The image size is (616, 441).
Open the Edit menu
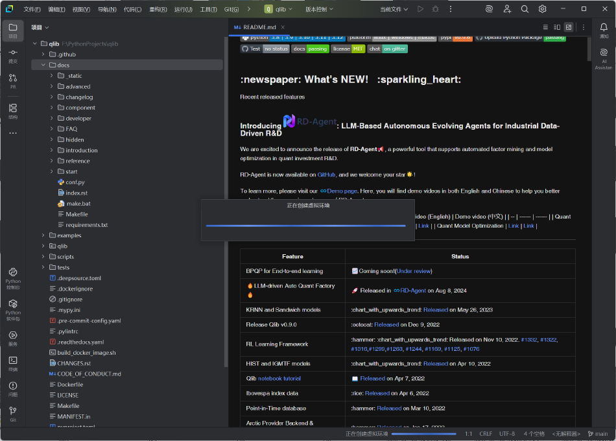[56, 9]
